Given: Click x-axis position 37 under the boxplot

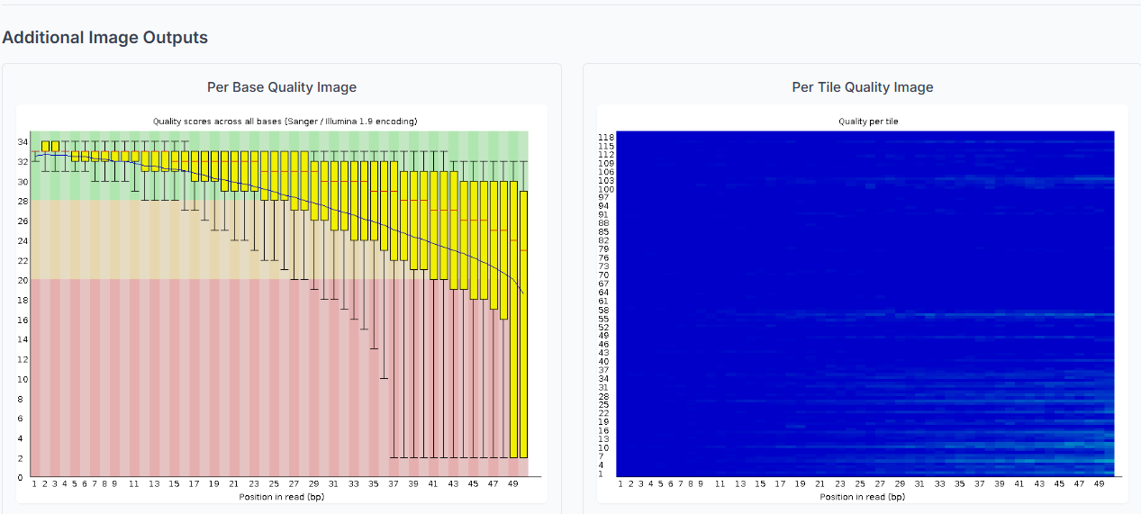Looking at the screenshot, I should [394, 483].
